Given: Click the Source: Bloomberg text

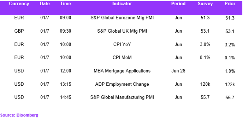Looking at the screenshot, I should point(19,115).
